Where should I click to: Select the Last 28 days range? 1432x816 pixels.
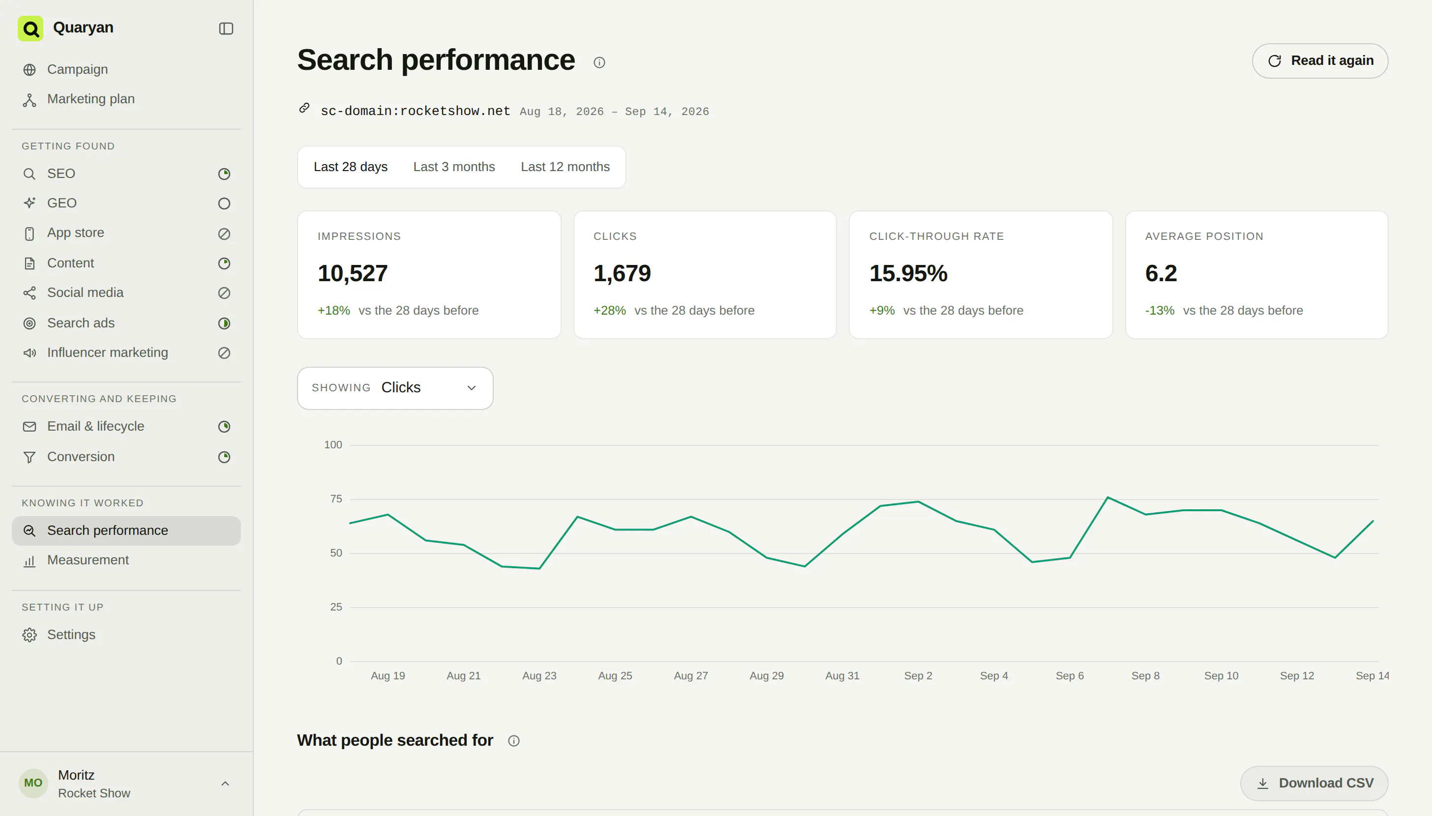point(350,167)
